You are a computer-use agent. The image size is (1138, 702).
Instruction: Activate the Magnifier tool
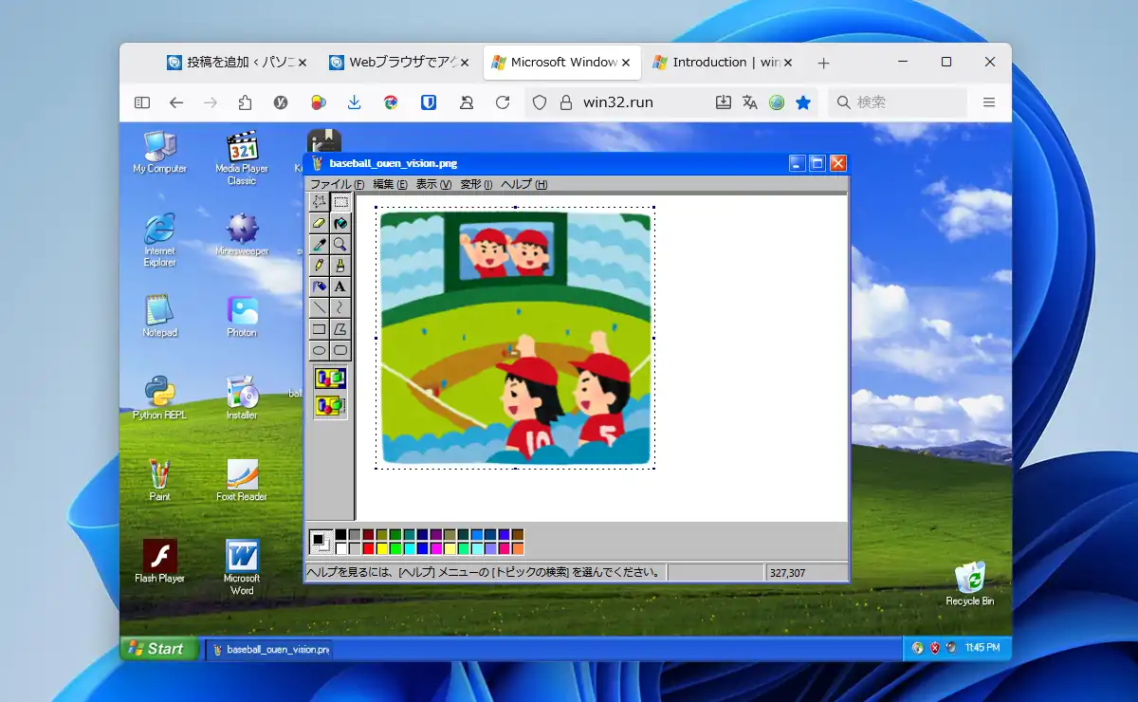tap(340, 245)
